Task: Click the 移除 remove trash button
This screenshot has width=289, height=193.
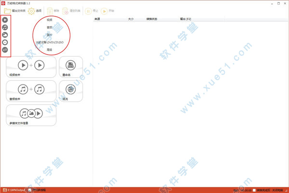Action: (x=53, y=11)
